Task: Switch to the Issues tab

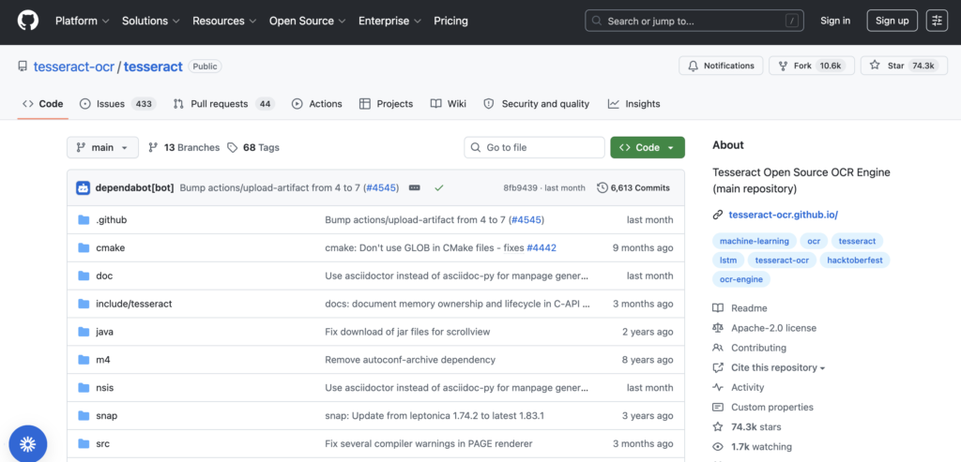Action: [117, 104]
